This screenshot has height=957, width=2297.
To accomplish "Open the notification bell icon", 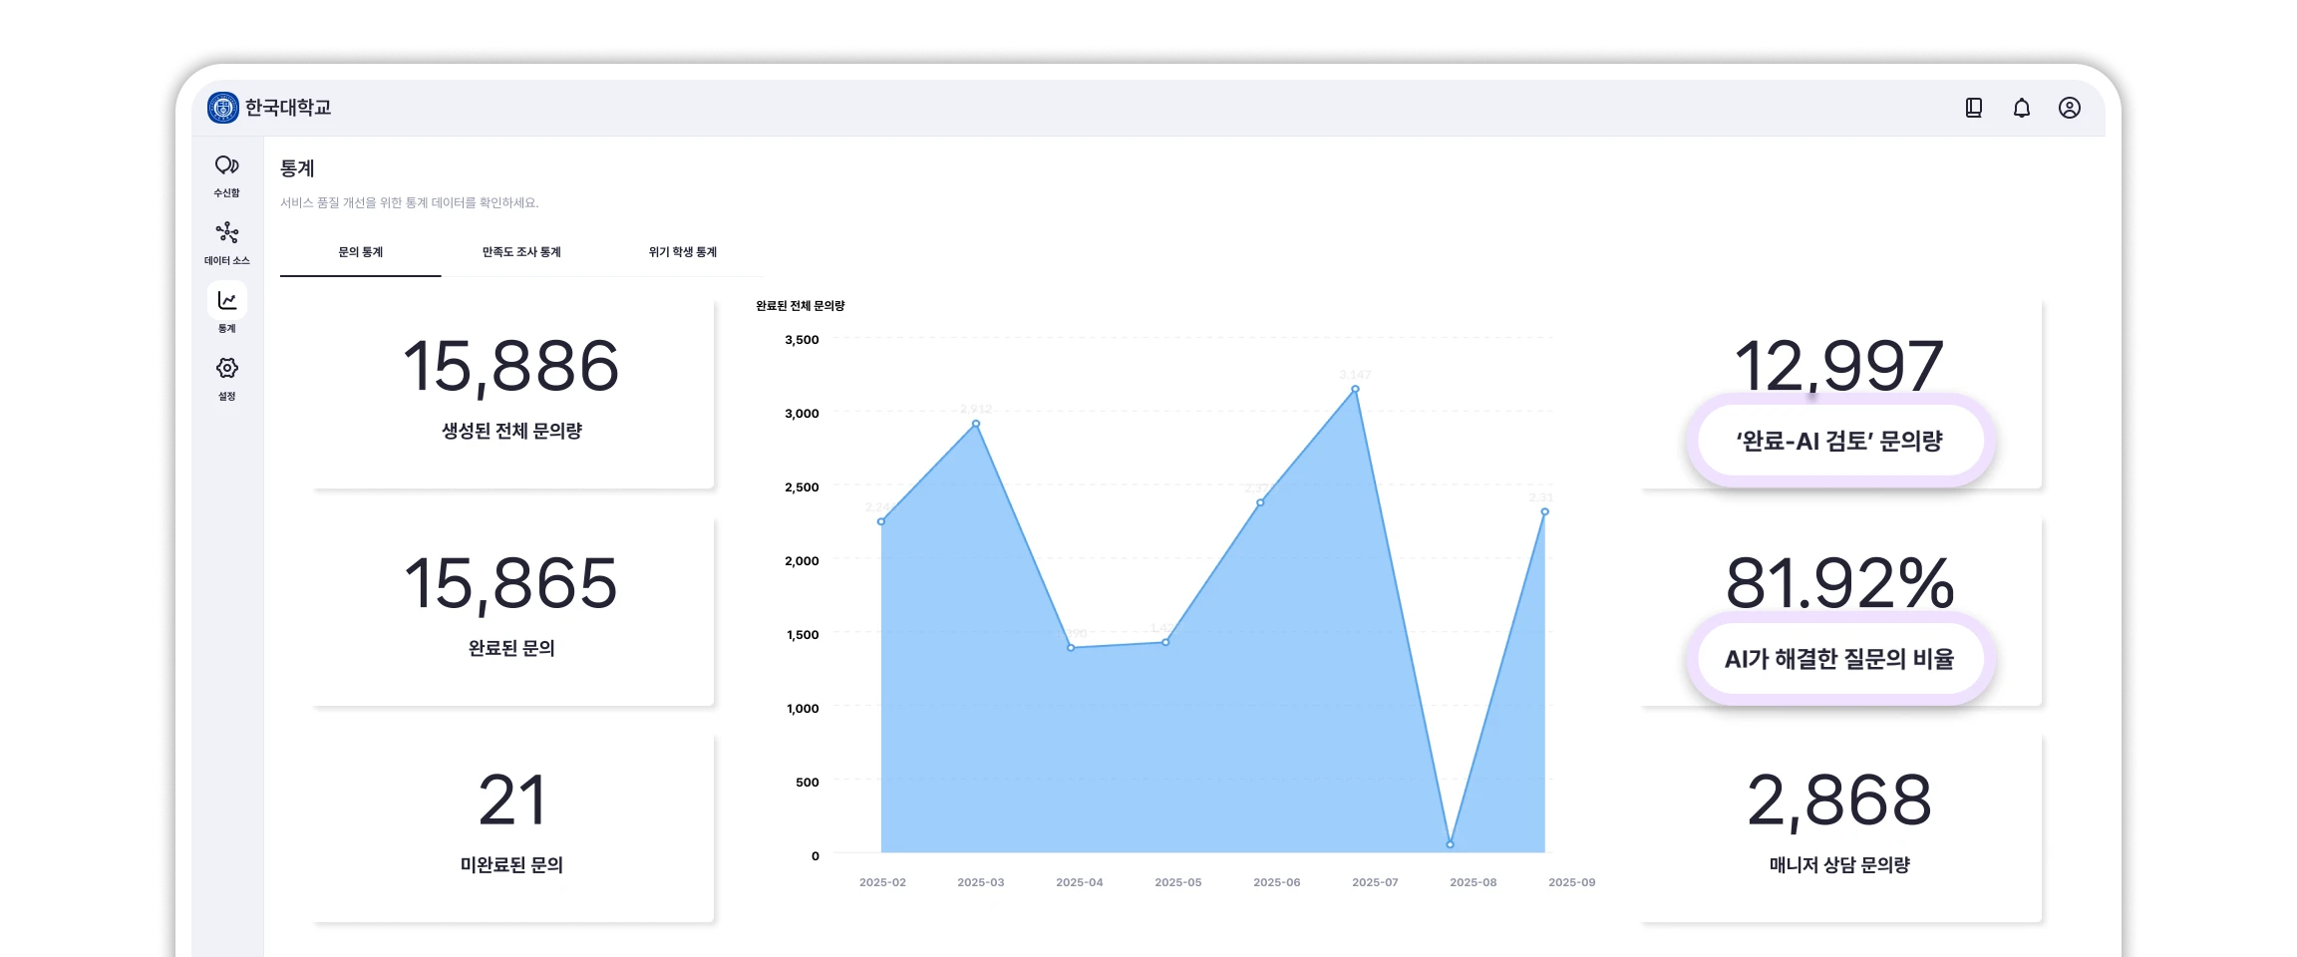I will (2022, 108).
